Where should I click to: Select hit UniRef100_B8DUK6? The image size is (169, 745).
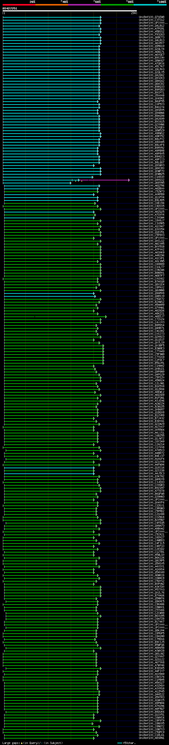pyautogui.click(x=152, y=712)
